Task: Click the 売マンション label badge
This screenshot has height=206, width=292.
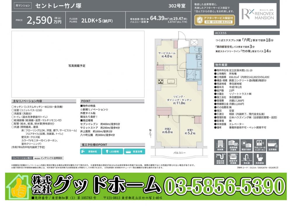Action: 23,6
